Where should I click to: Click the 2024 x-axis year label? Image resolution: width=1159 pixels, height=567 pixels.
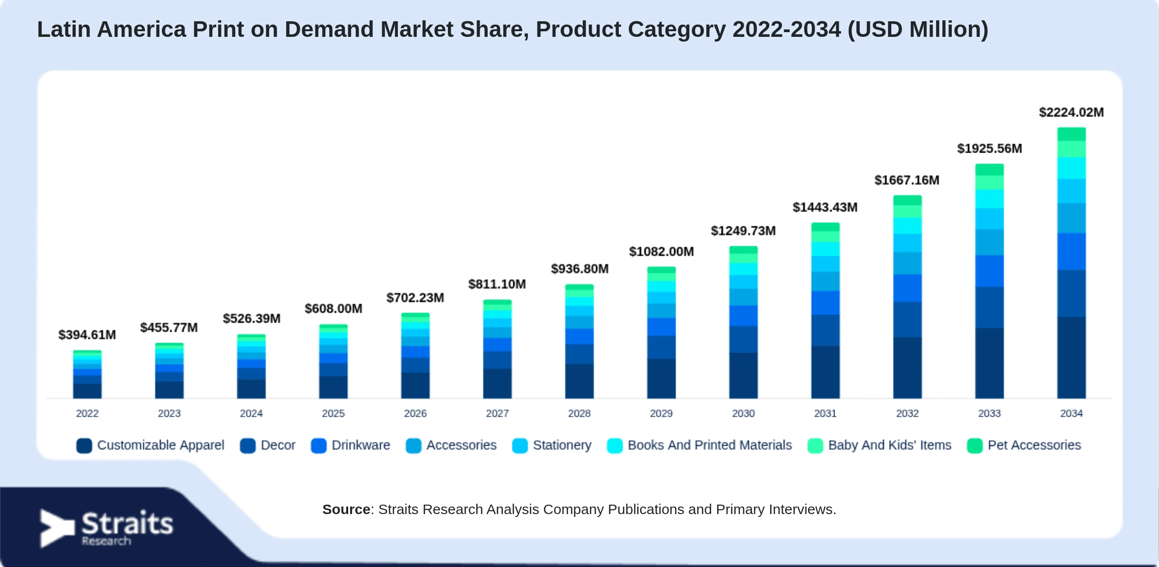click(x=251, y=414)
